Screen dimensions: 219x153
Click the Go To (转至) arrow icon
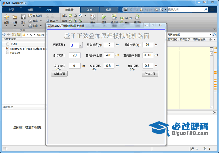click(x=47, y=21)
